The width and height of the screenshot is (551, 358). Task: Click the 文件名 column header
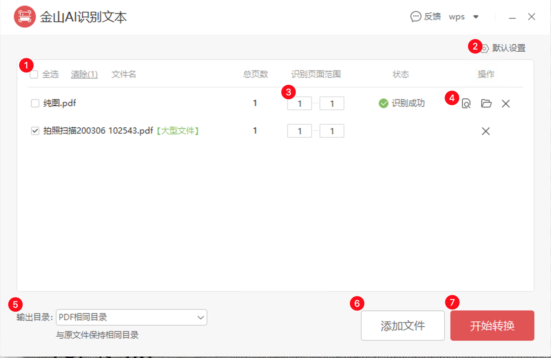(123, 74)
